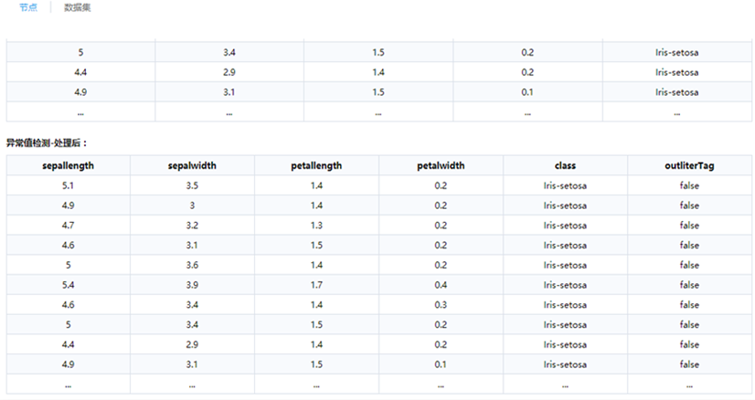Click the petallength column header
Viewport: 755px width, 400px height.
316,165
